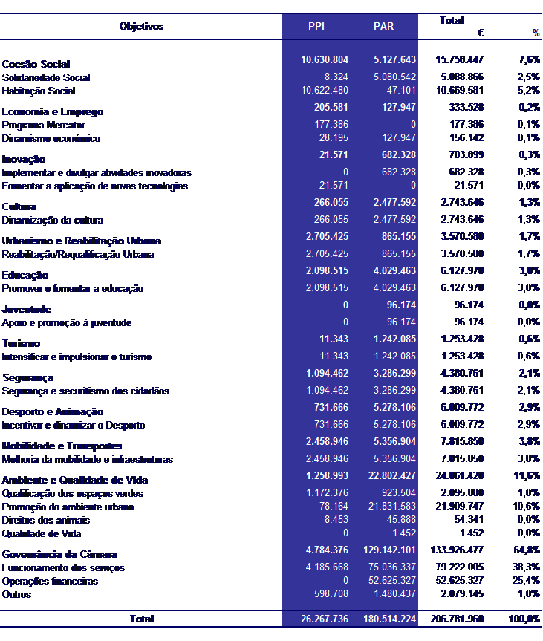The image size is (543, 641).
Task: Select percentage 100,0%
Action: pyautogui.click(x=524, y=619)
